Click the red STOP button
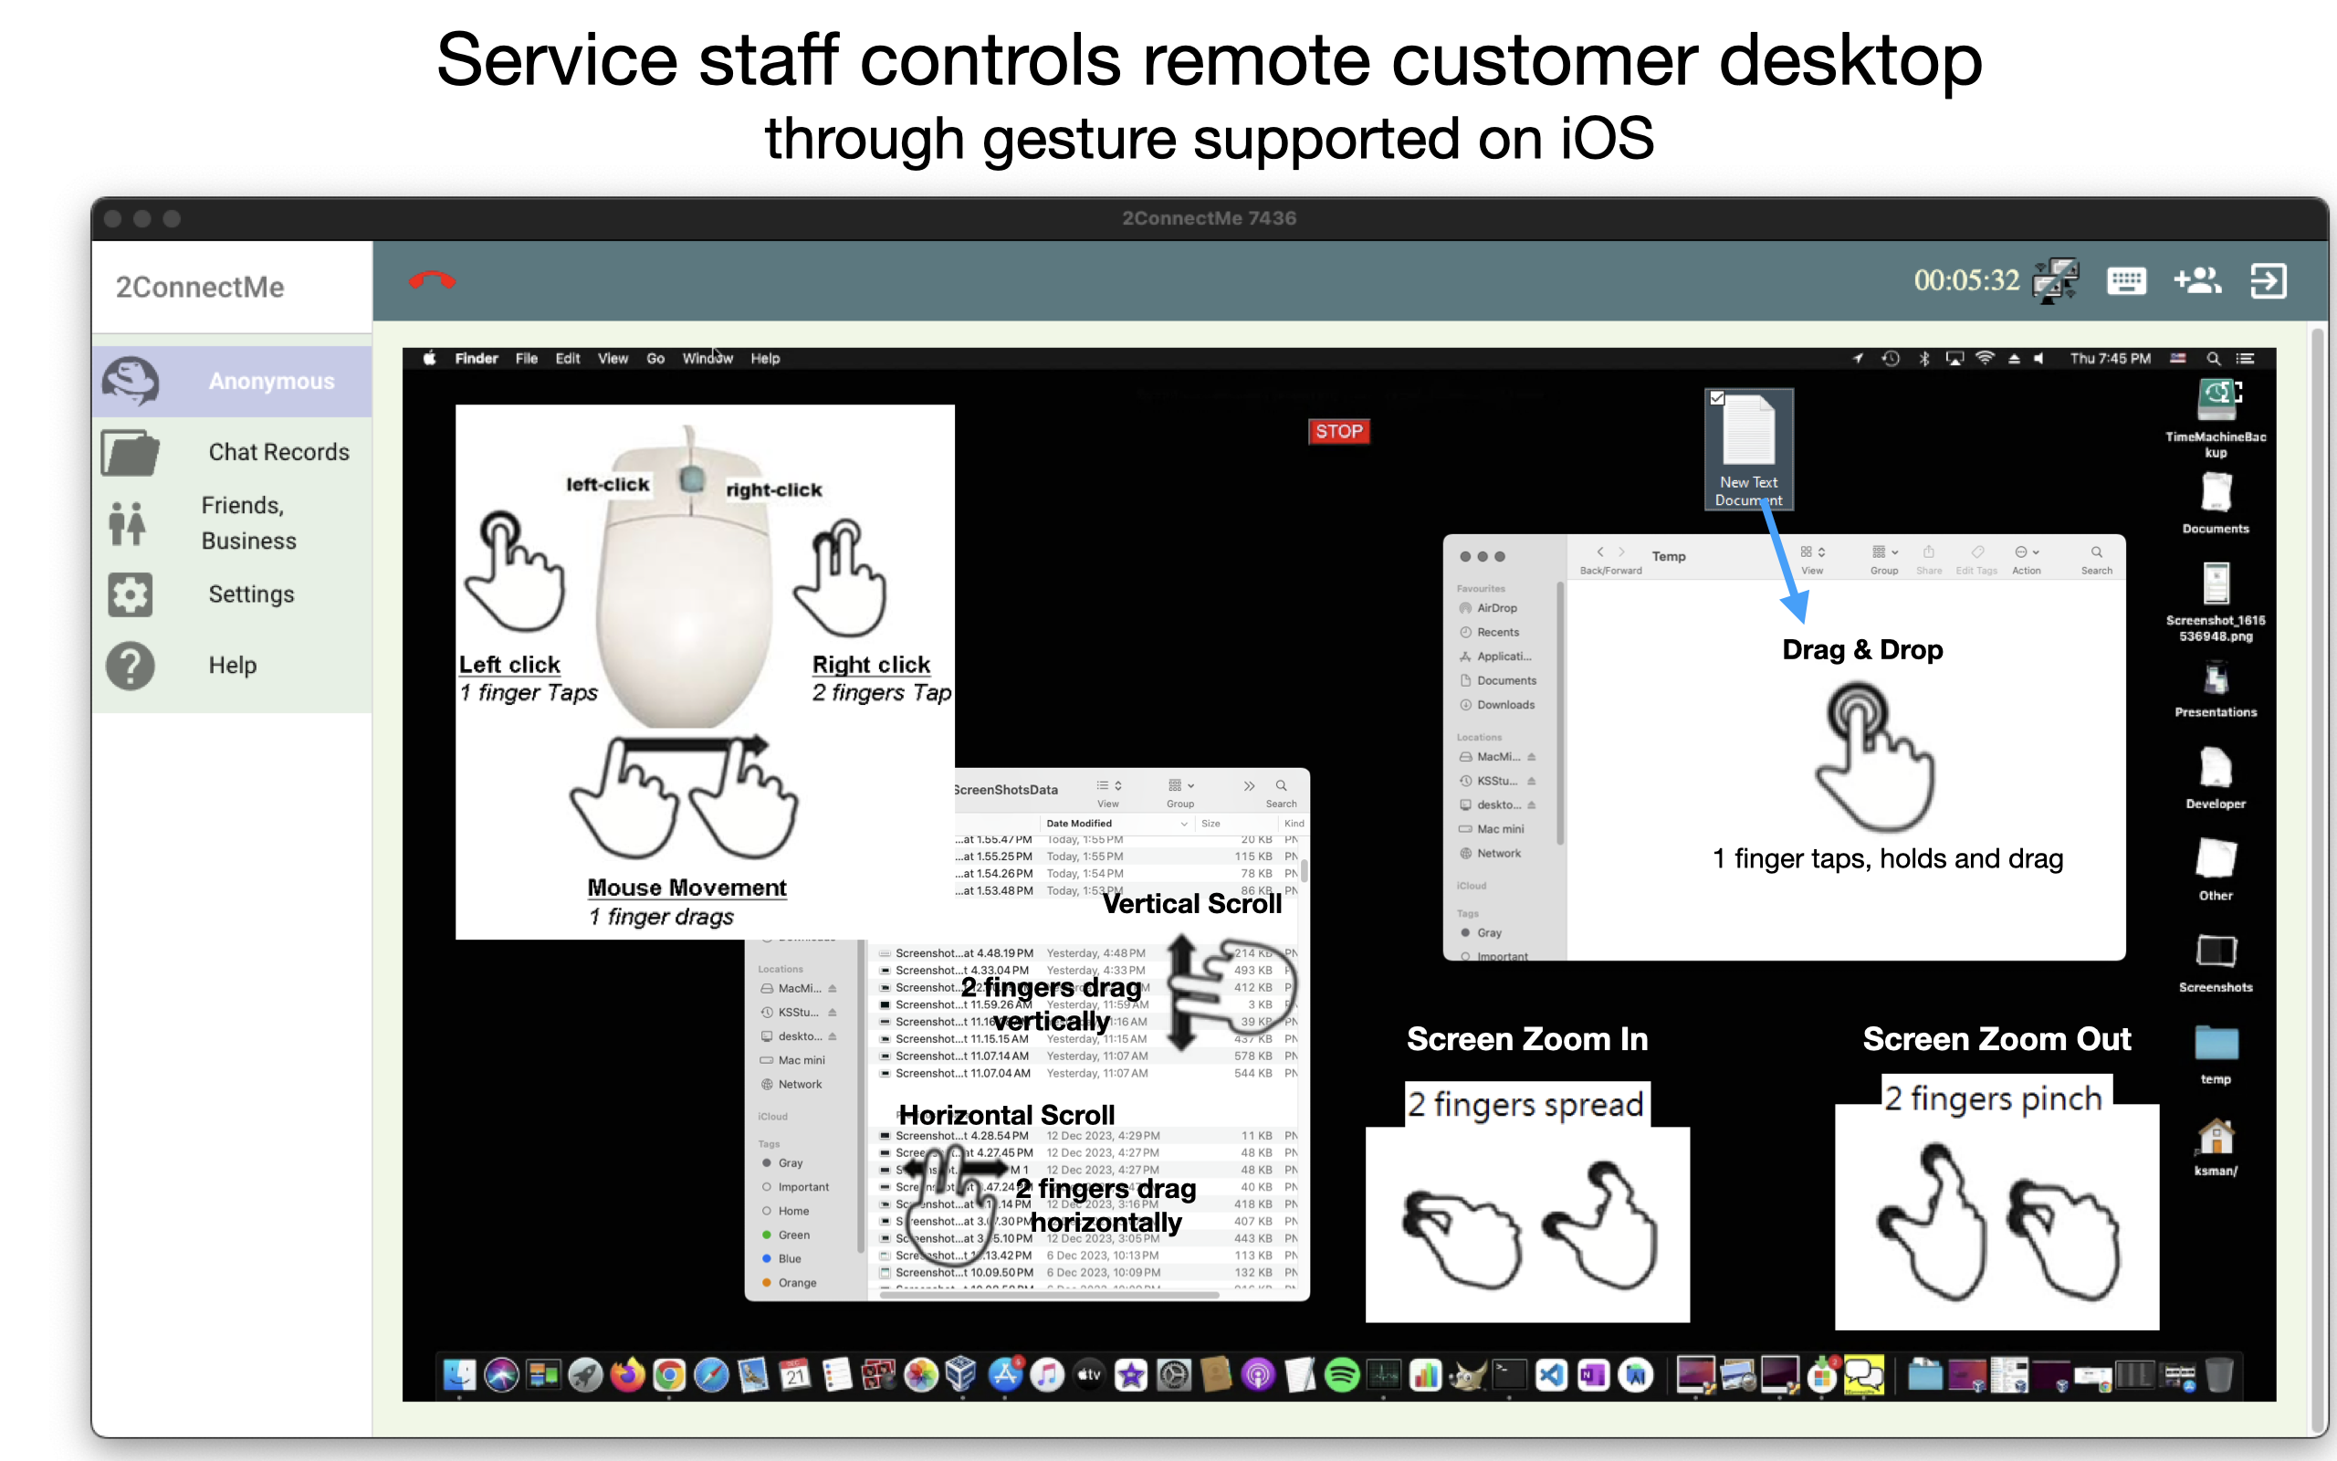 click(1338, 431)
